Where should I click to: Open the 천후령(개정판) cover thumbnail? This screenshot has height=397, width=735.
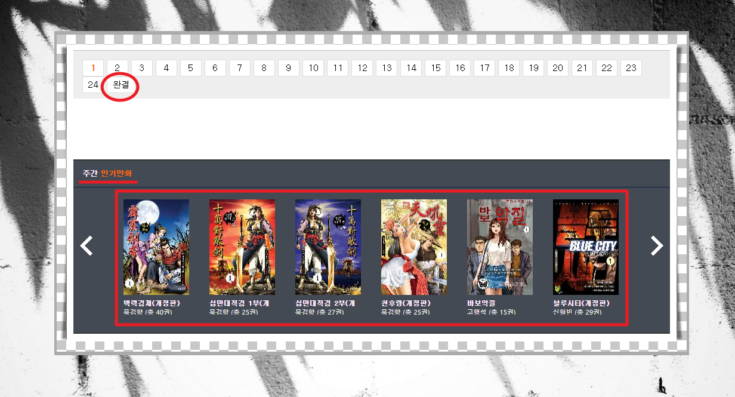click(414, 247)
